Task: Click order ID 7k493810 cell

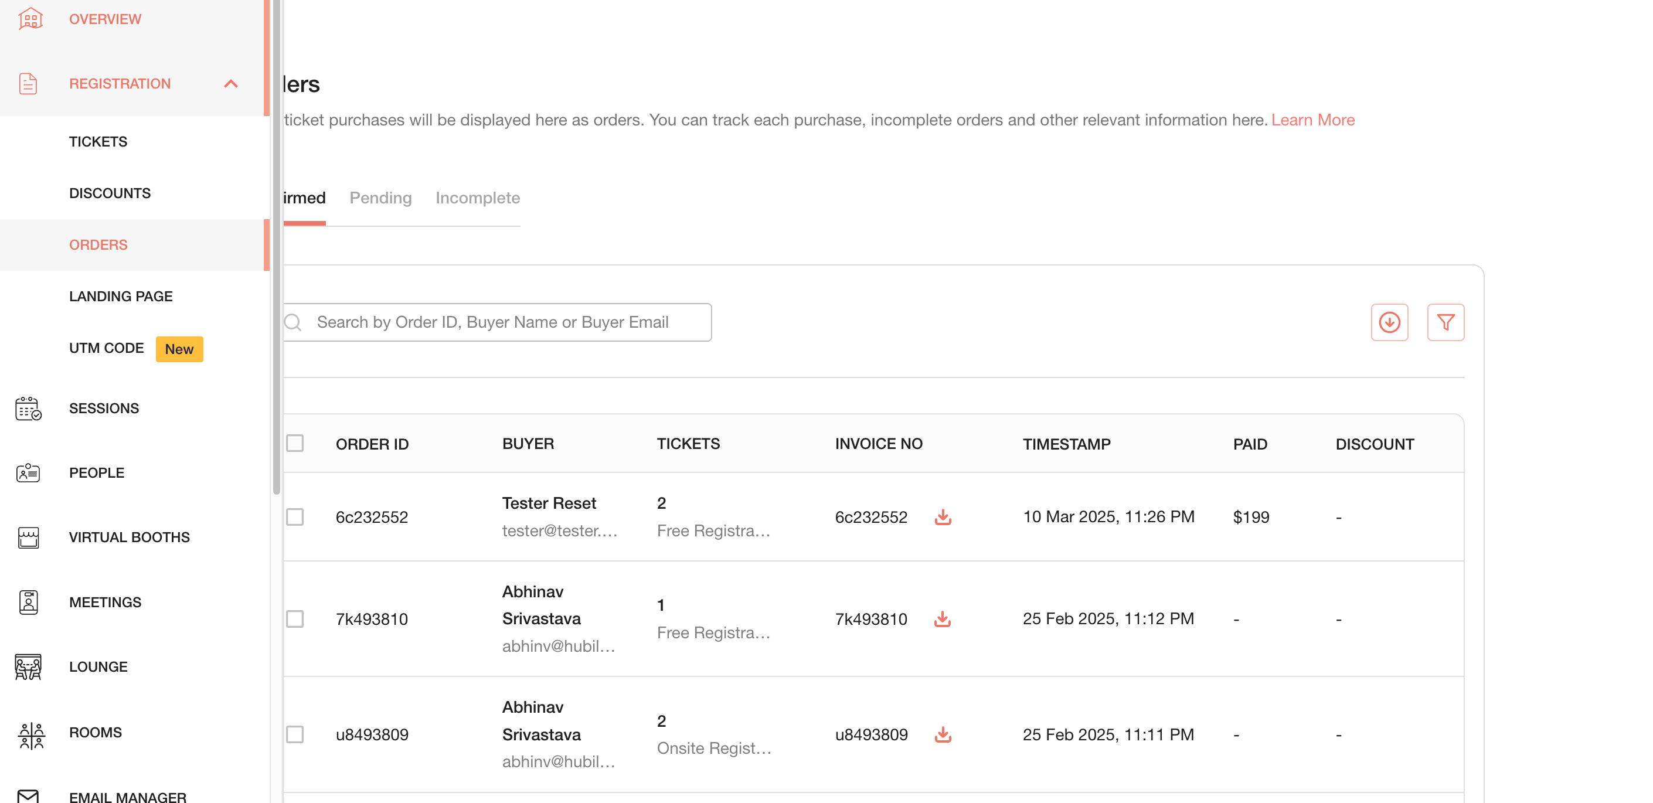Action: click(372, 619)
